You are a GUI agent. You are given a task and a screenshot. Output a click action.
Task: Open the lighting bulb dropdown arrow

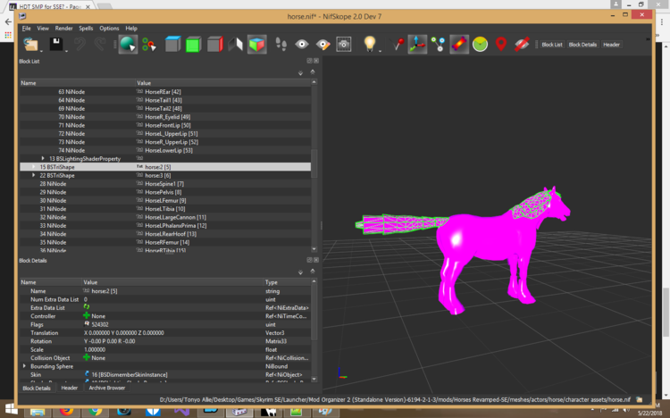(x=380, y=51)
